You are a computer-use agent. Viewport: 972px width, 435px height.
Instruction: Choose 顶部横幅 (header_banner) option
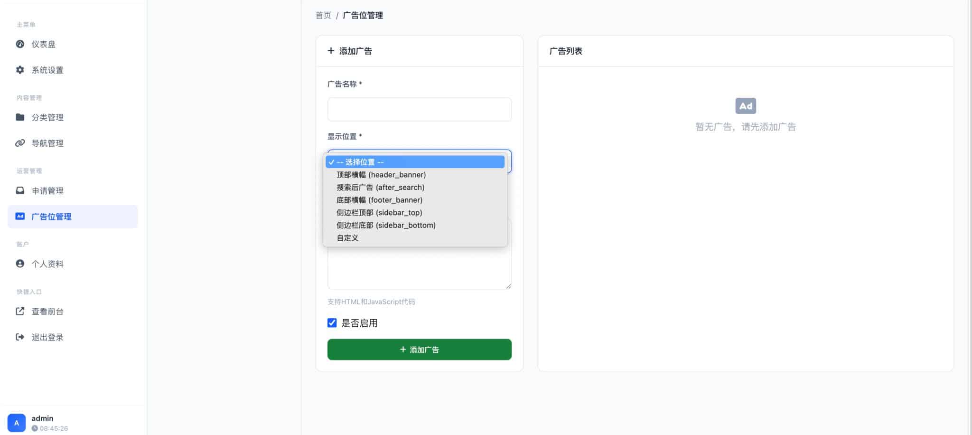click(x=415, y=175)
